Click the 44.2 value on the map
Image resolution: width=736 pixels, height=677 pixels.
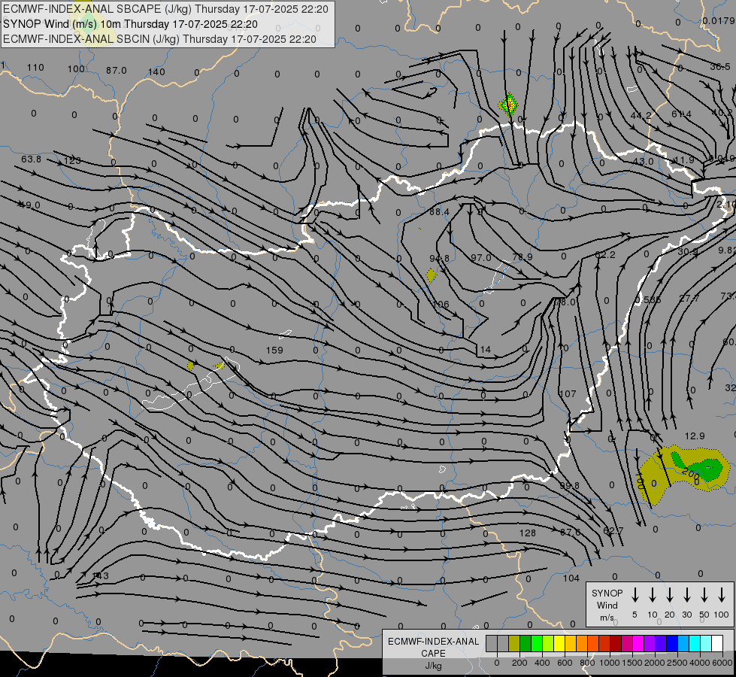click(x=641, y=116)
